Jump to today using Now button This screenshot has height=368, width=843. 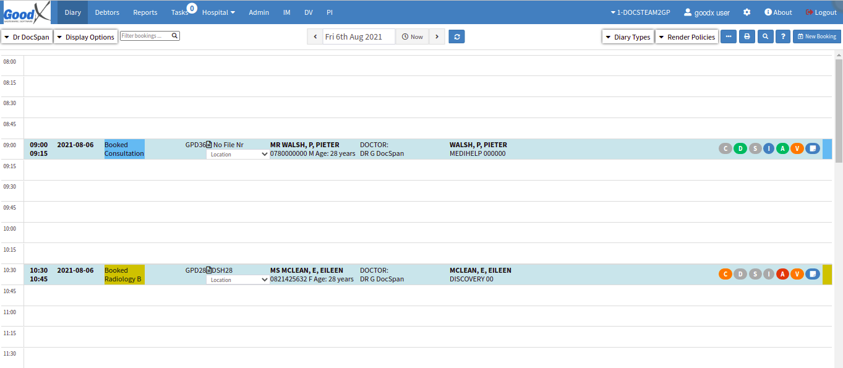point(412,37)
